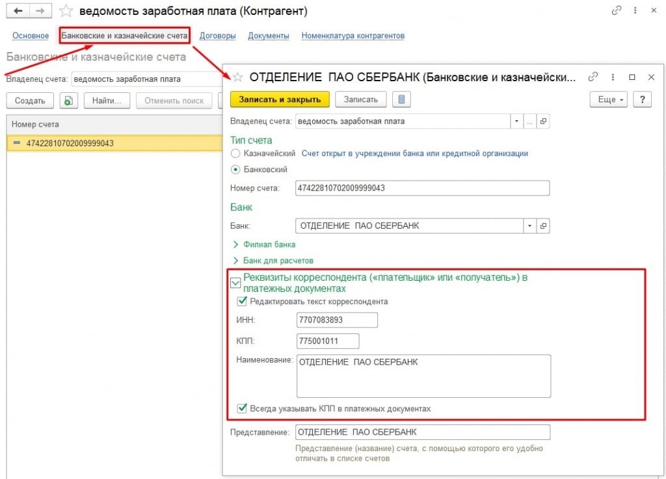Open help with the question mark button
Screen dimensions: 666x479
point(643,99)
